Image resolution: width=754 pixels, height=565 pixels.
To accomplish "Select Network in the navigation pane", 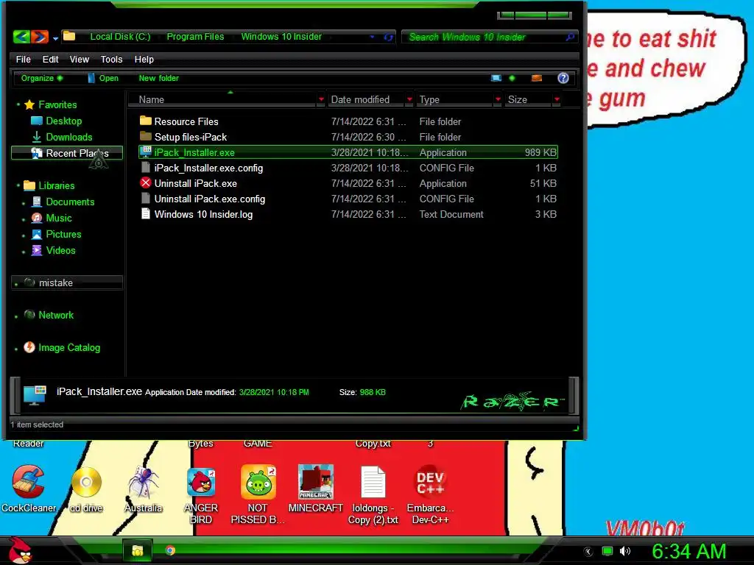I will click(x=49, y=315).
